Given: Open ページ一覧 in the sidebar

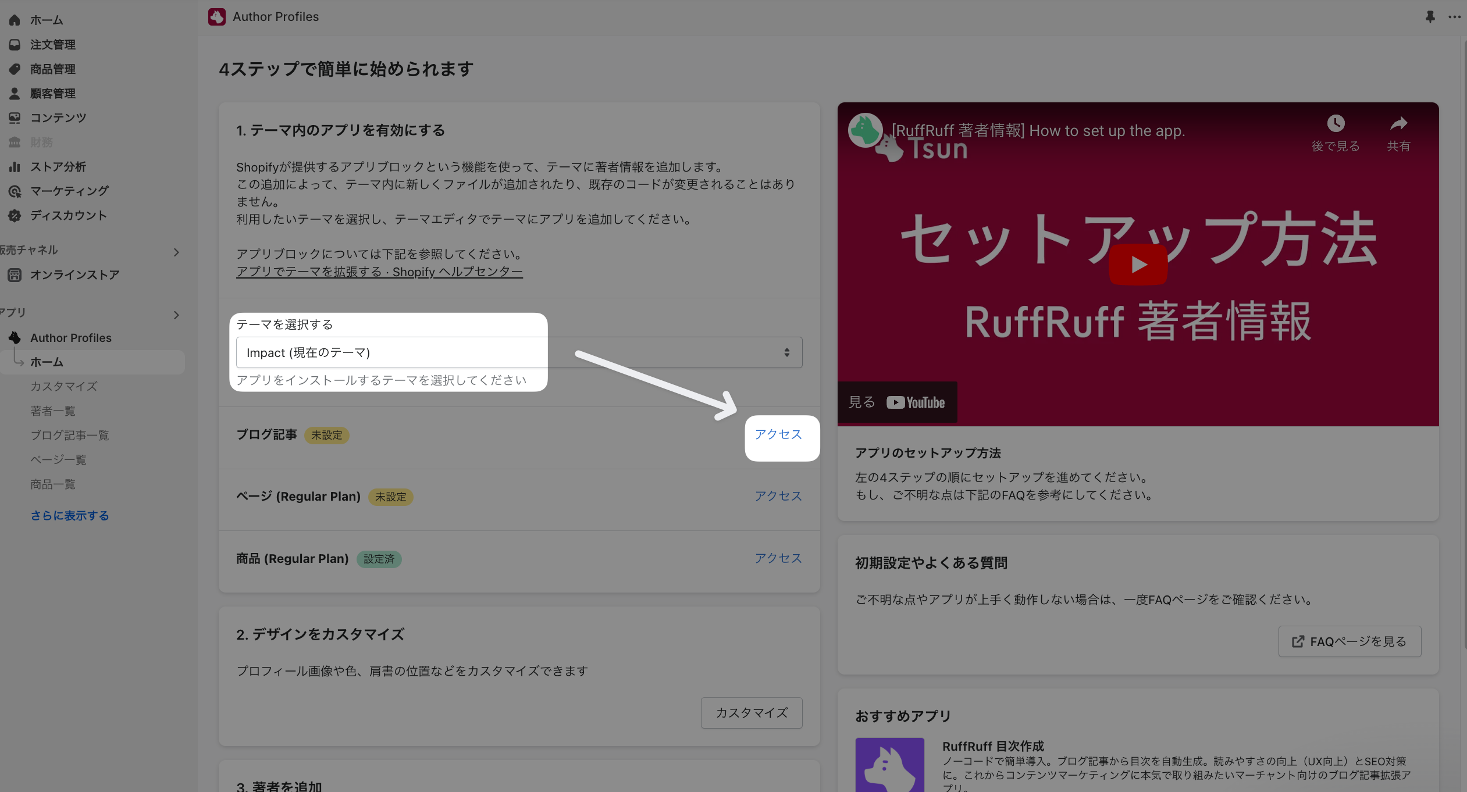Looking at the screenshot, I should pos(58,460).
